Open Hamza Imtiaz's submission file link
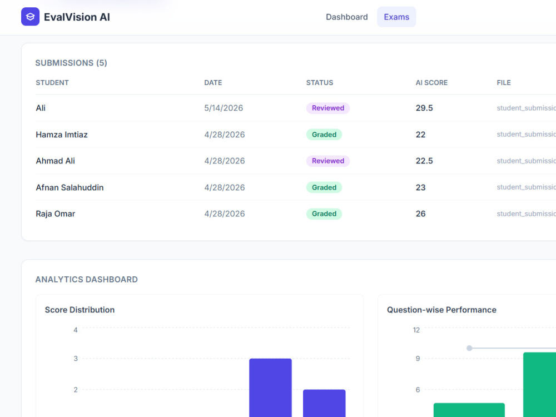Image resolution: width=556 pixels, height=417 pixels. pos(526,134)
